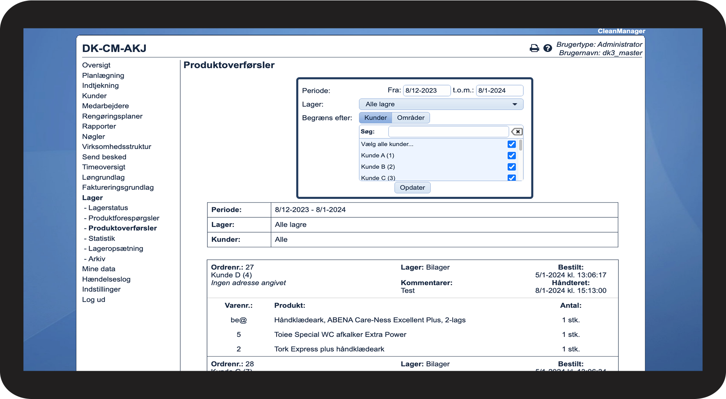
Task: Select the Kunder filter tab
Action: click(376, 118)
